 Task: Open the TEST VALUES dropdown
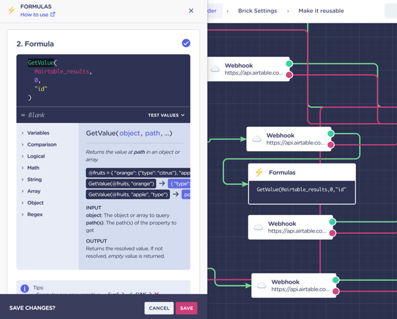click(x=166, y=115)
